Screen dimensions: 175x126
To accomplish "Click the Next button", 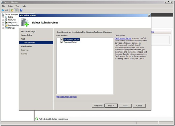I will pos(111,105).
